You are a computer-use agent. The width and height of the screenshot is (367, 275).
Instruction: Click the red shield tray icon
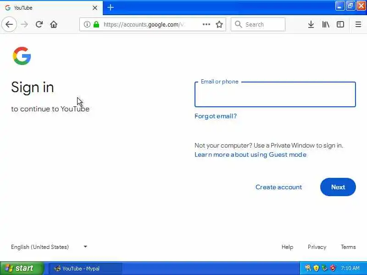(333, 268)
